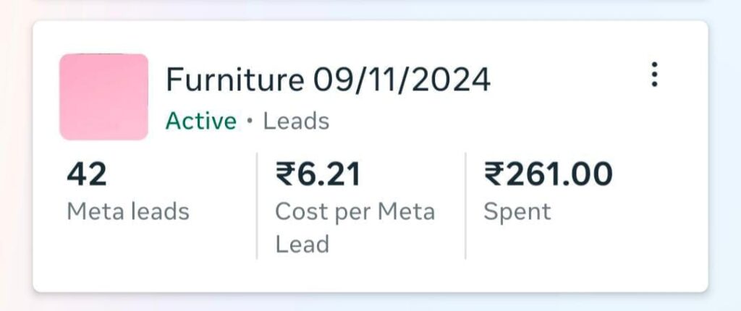
Task: Click the rupee symbol before 261.00
Action: [493, 174]
